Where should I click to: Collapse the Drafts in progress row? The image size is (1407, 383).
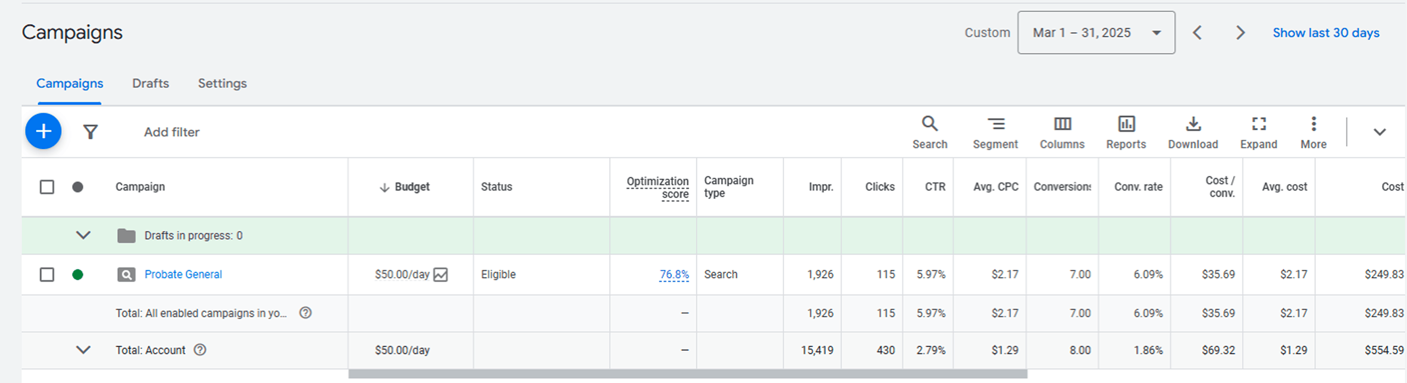coord(84,235)
